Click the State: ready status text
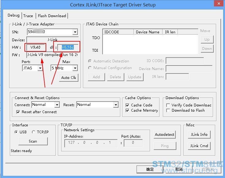The width and height of the screenshot is (225, 178). point(21,151)
